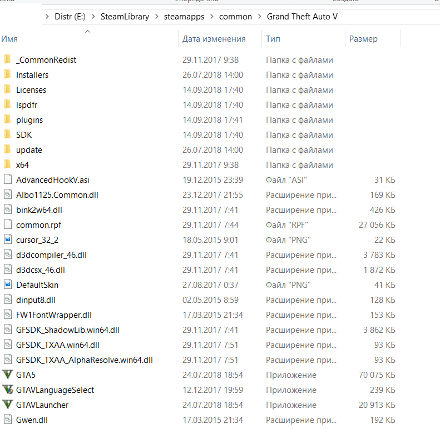Click the GFSDK_TXAA.win64.dll file icon
440x429 pixels.
pos(8,345)
